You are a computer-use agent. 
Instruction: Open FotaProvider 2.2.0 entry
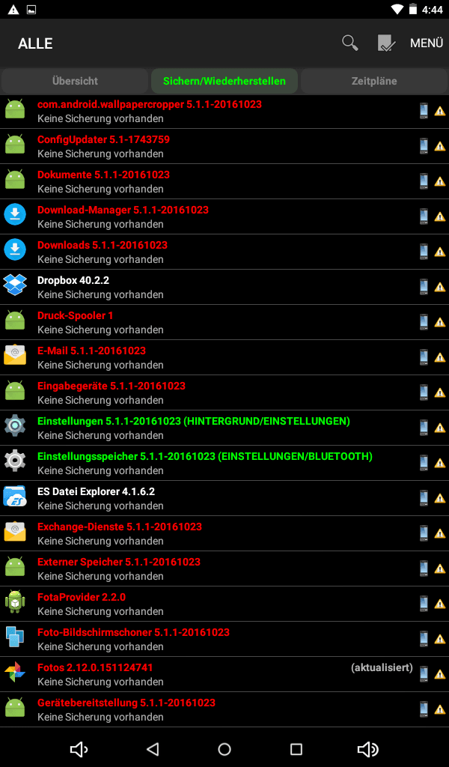[x=224, y=604]
